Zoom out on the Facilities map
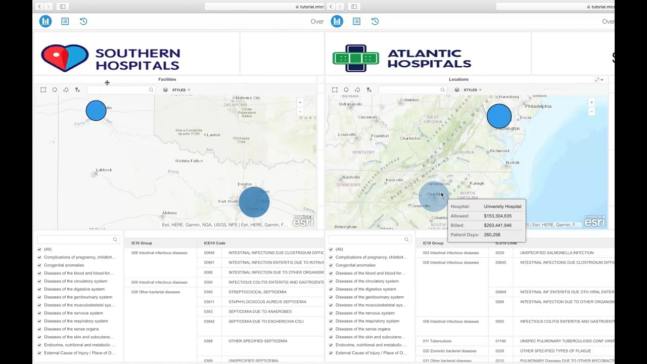This screenshot has width=647, height=364. (300, 112)
